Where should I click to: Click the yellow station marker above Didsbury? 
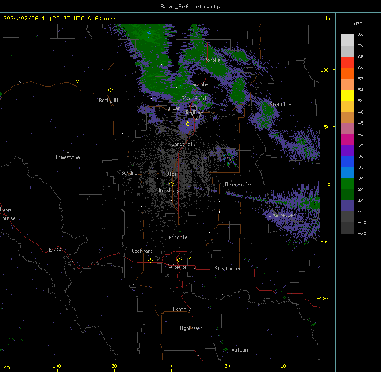point(171,184)
